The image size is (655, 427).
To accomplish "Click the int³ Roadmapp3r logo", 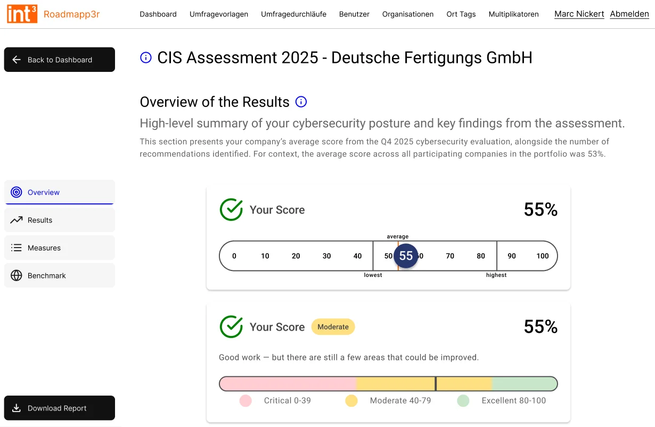I will pyautogui.click(x=53, y=14).
